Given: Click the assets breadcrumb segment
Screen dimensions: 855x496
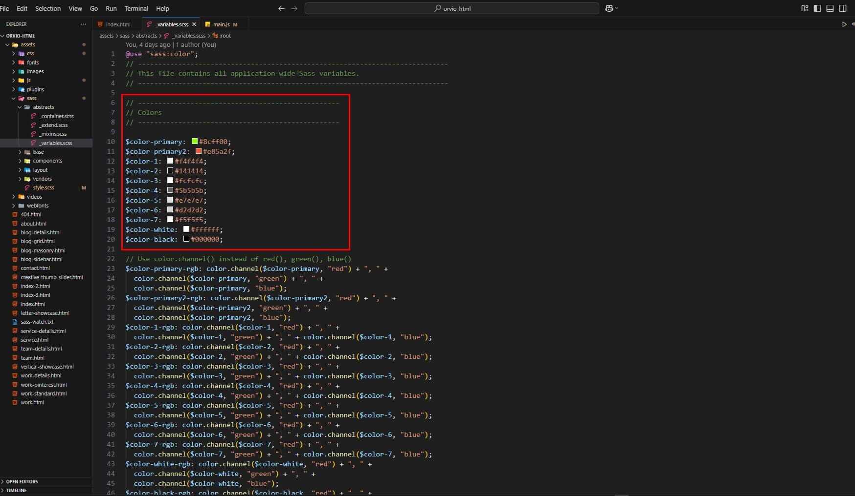Looking at the screenshot, I should 106,36.
